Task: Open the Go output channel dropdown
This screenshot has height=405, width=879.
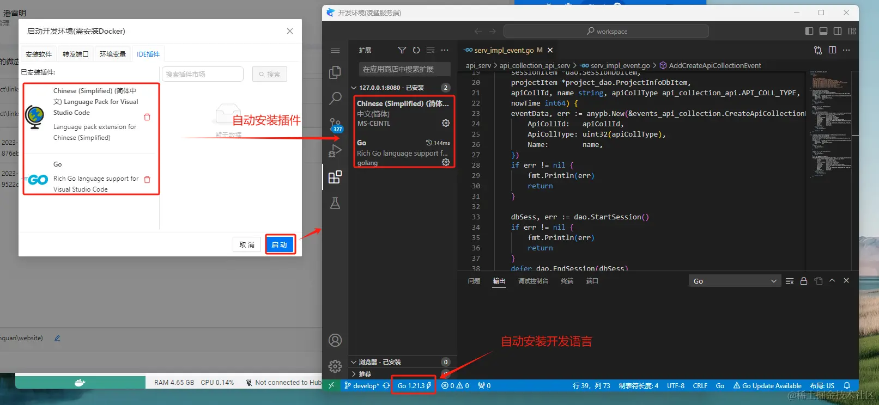Action: click(735, 281)
